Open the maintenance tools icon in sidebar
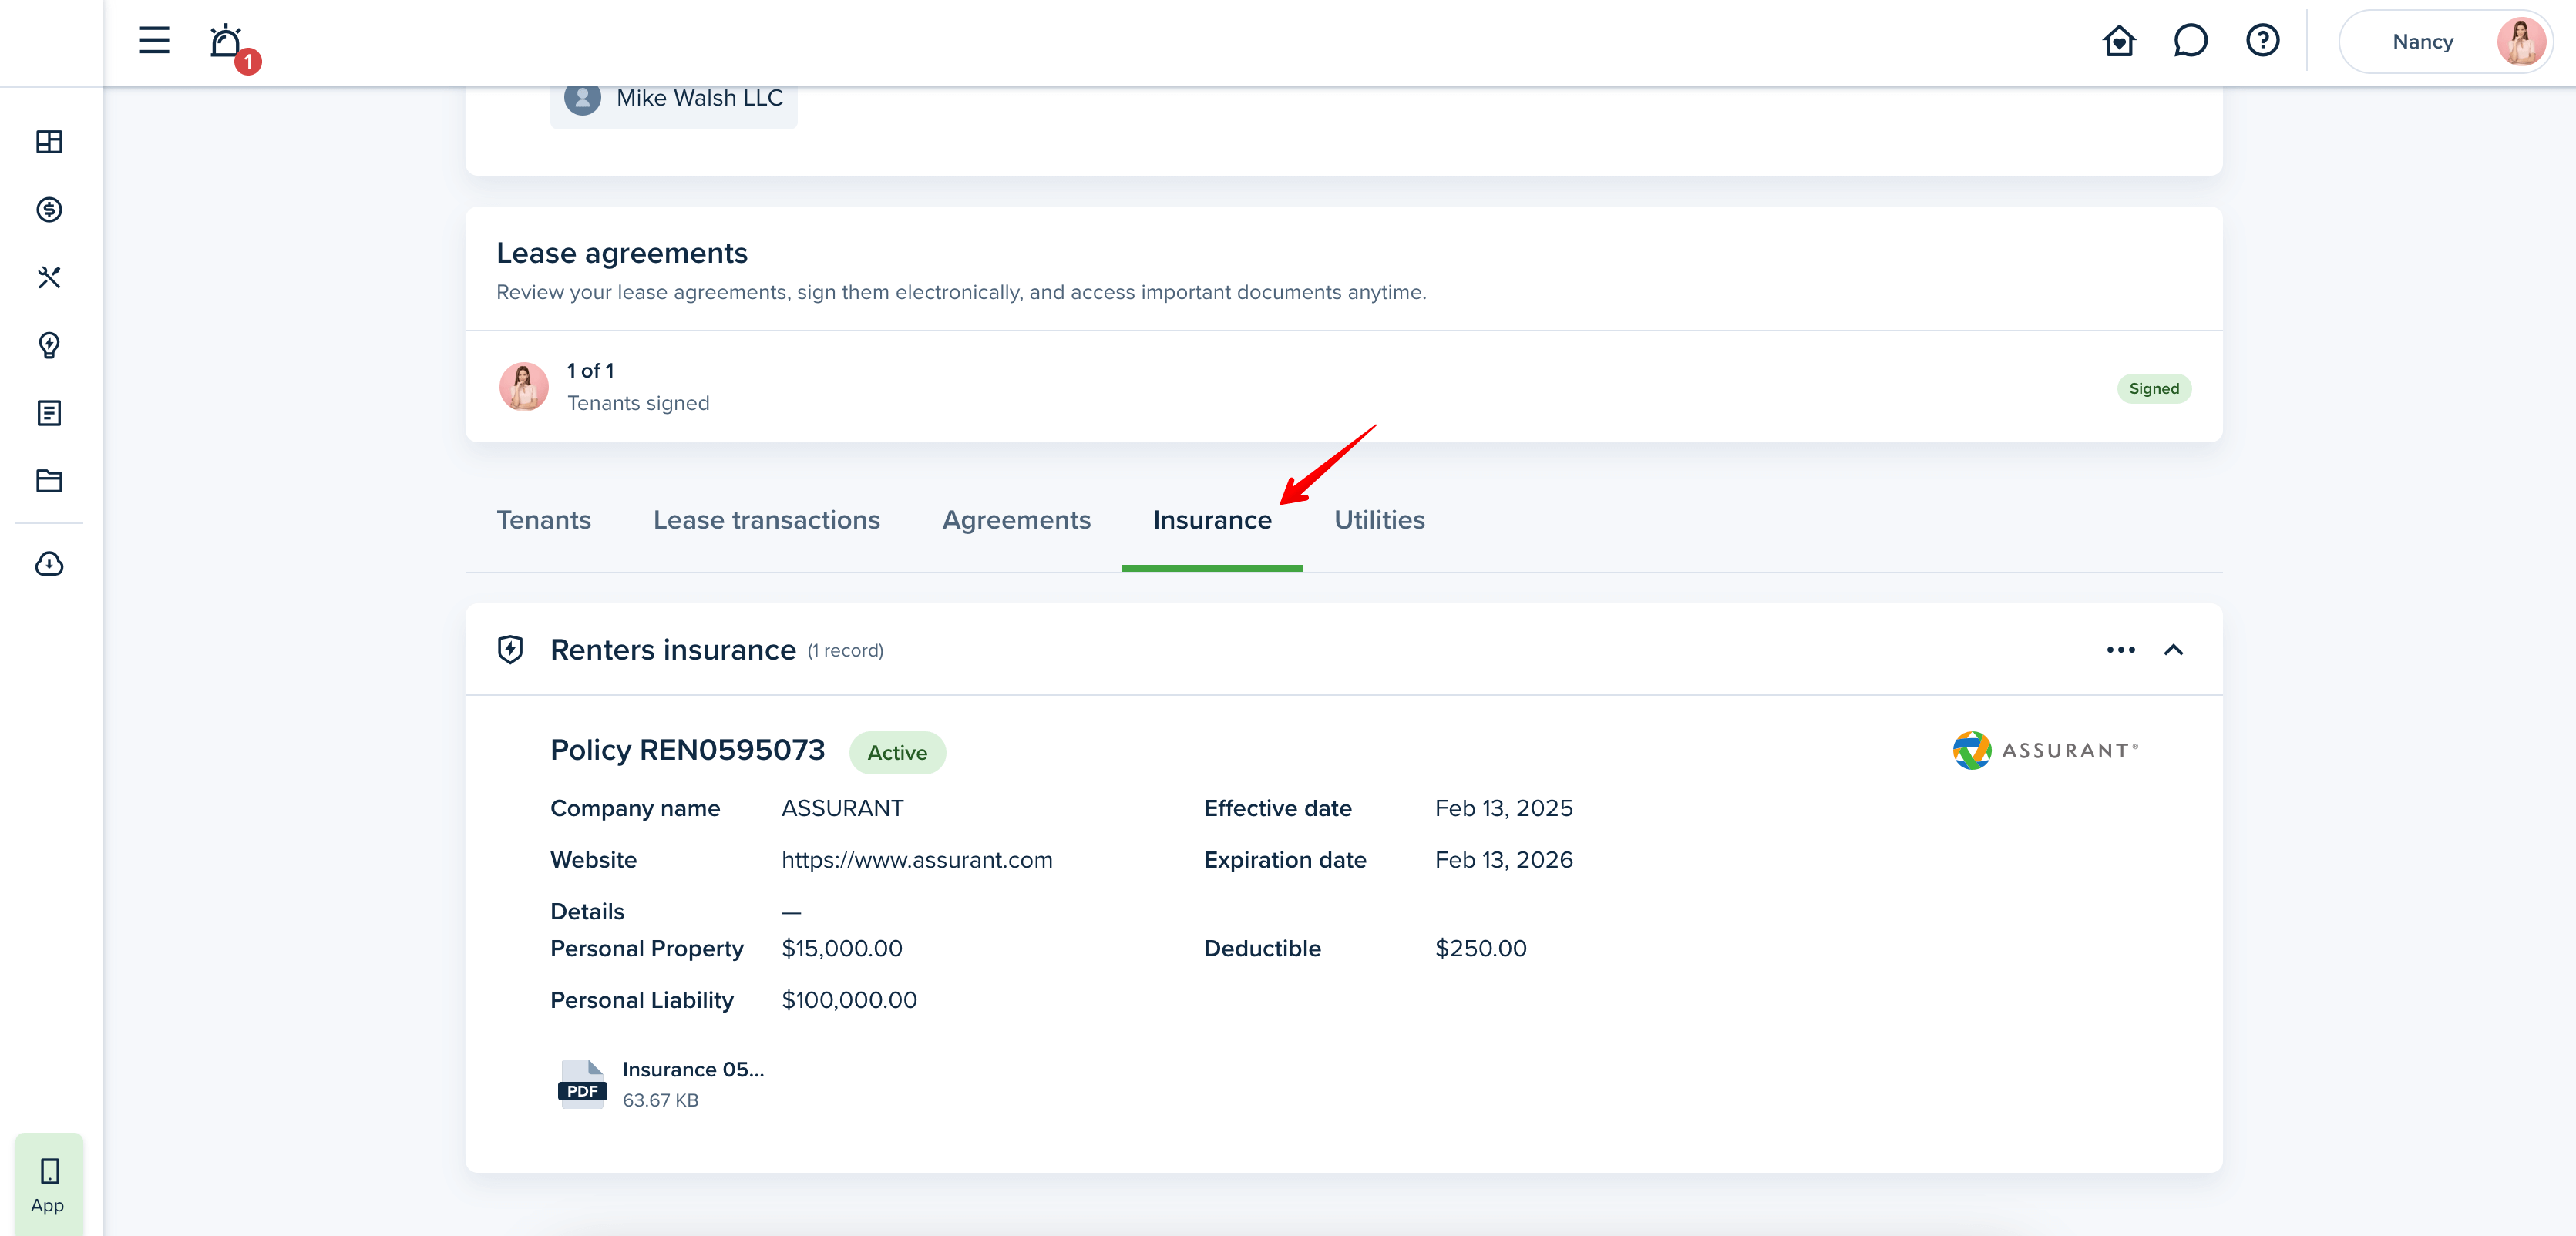2576x1236 pixels. click(49, 277)
